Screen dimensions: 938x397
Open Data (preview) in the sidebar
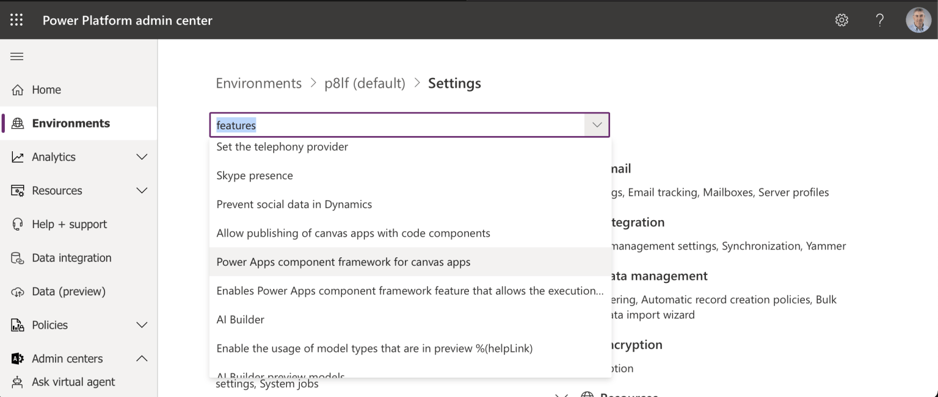pyautogui.click(x=68, y=291)
